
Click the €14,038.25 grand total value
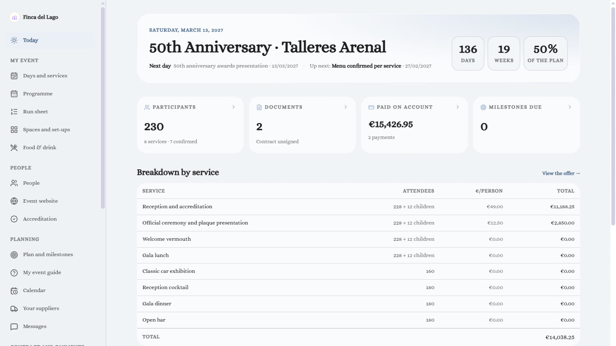coord(560,337)
